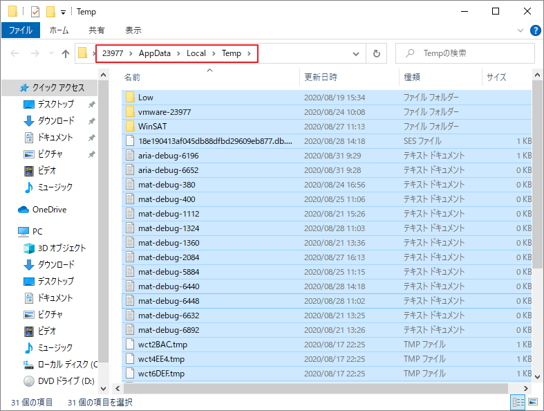Screen dimensions: 544x411
Task: Open ミュージック under Quick Access
Action: (55, 188)
